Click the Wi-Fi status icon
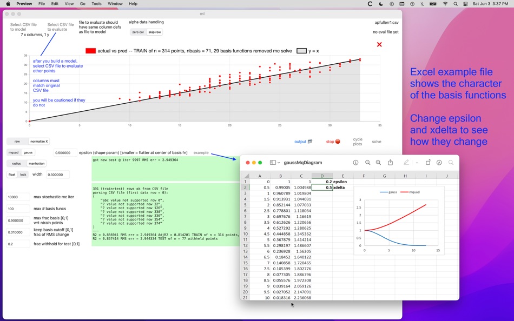The height and width of the screenshot is (321, 514). [445, 4]
